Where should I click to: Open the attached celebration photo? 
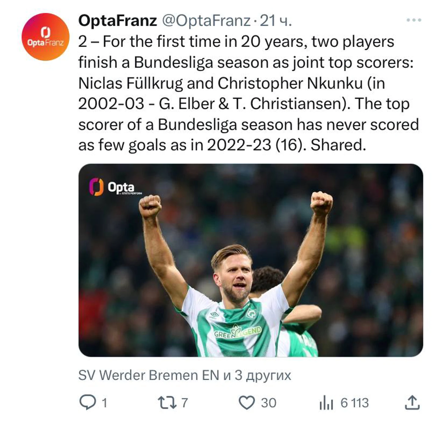[251, 260]
